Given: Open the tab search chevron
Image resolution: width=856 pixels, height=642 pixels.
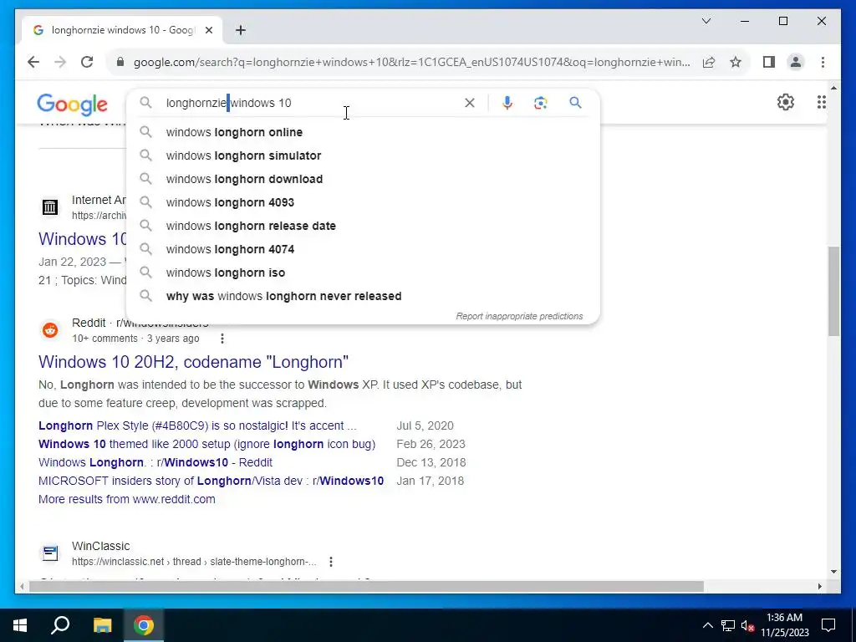Looking at the screenshot, I should [x=706, y=21].
